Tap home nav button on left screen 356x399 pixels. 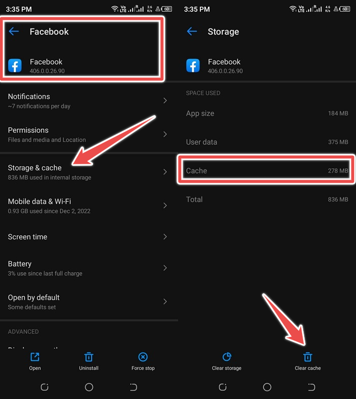coord(89,387)
